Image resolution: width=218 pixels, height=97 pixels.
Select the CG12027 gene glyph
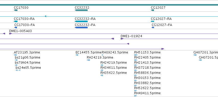pos(152,10)
